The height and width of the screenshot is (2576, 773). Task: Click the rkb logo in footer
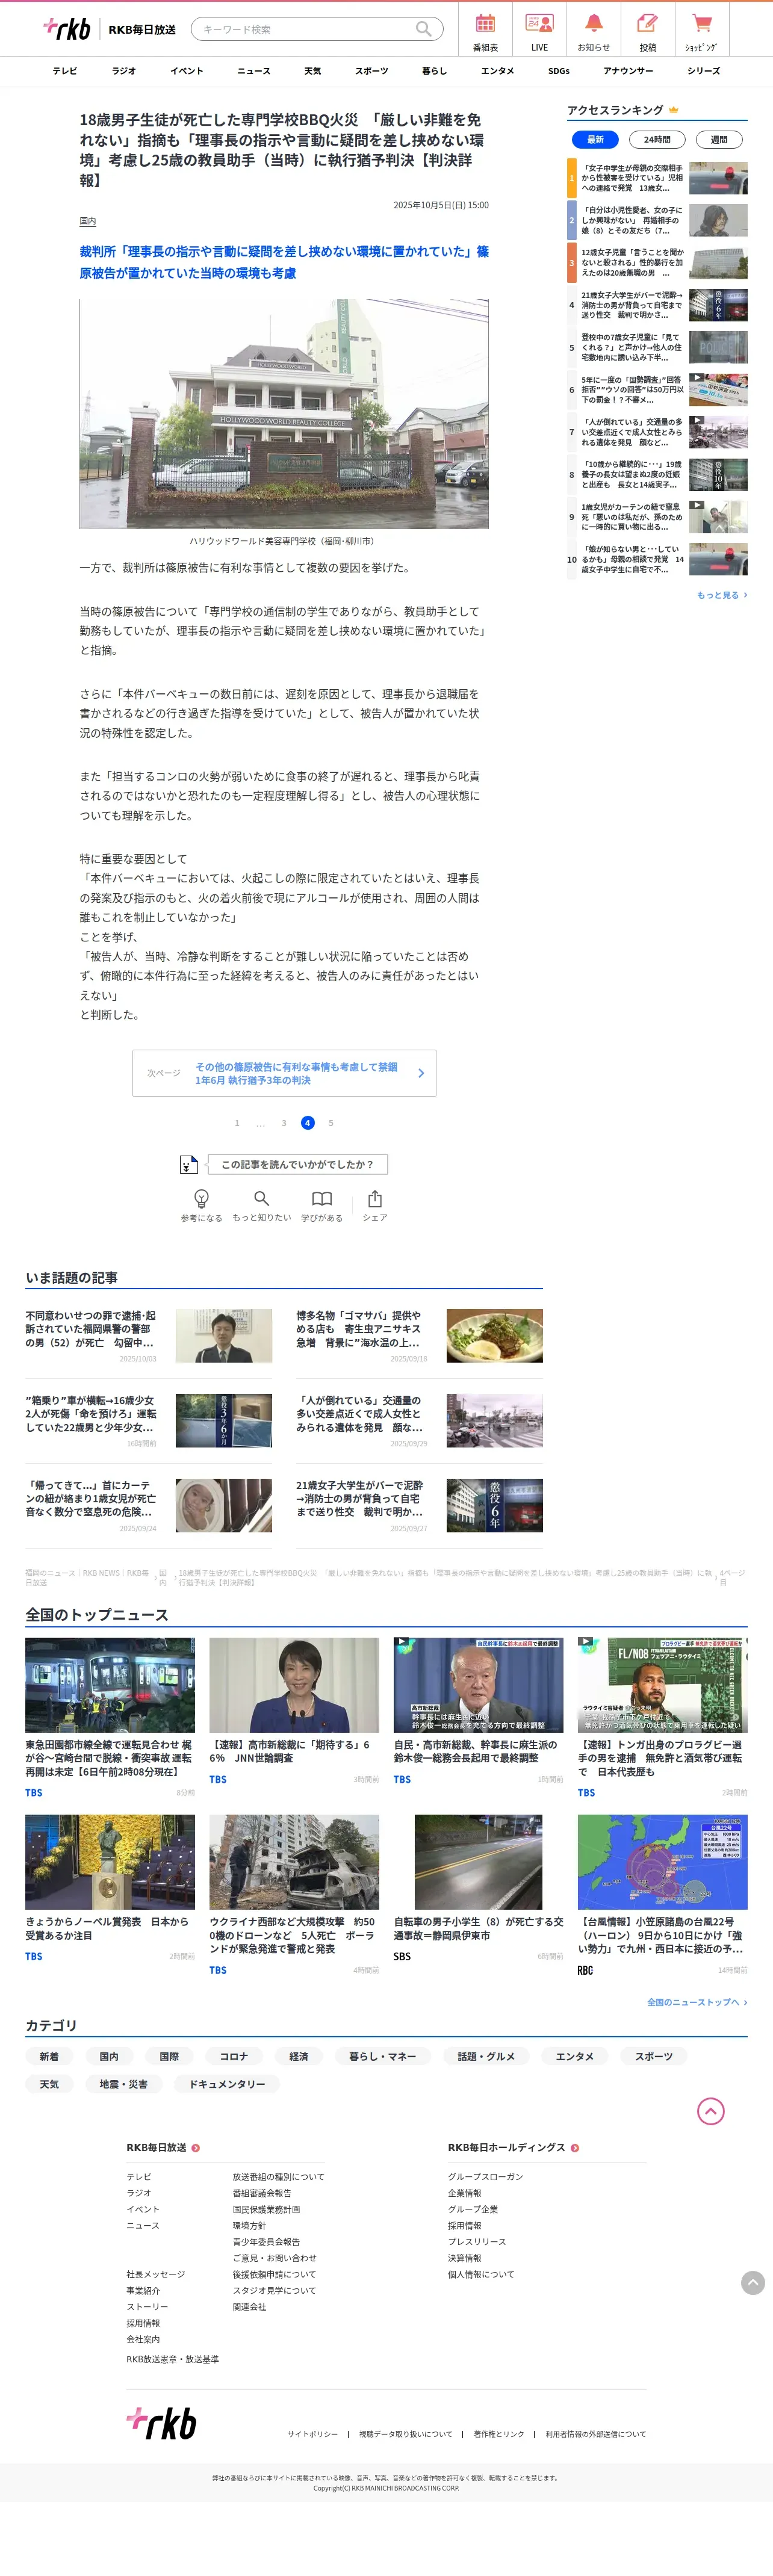point(161,2423)
